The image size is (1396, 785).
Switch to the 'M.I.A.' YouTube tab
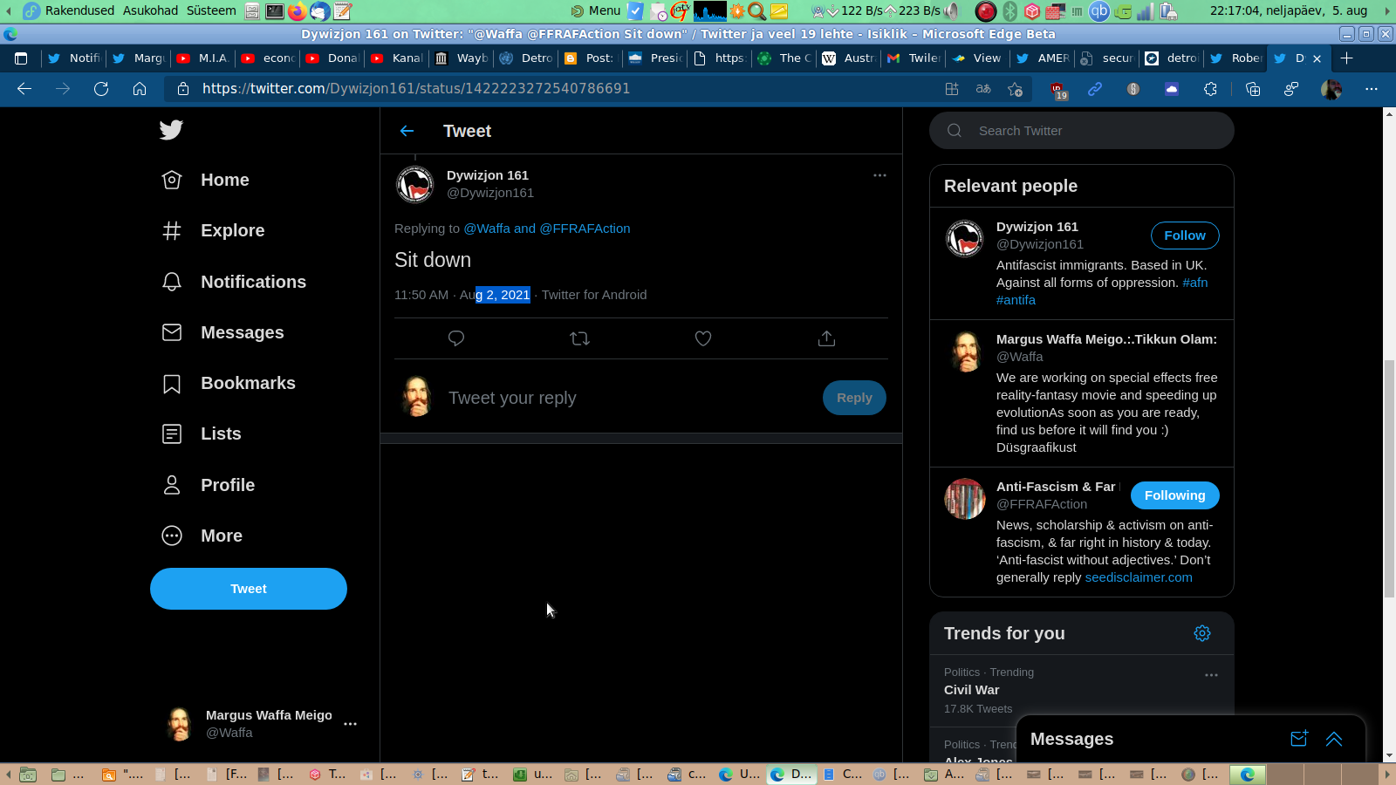[203, 58]
